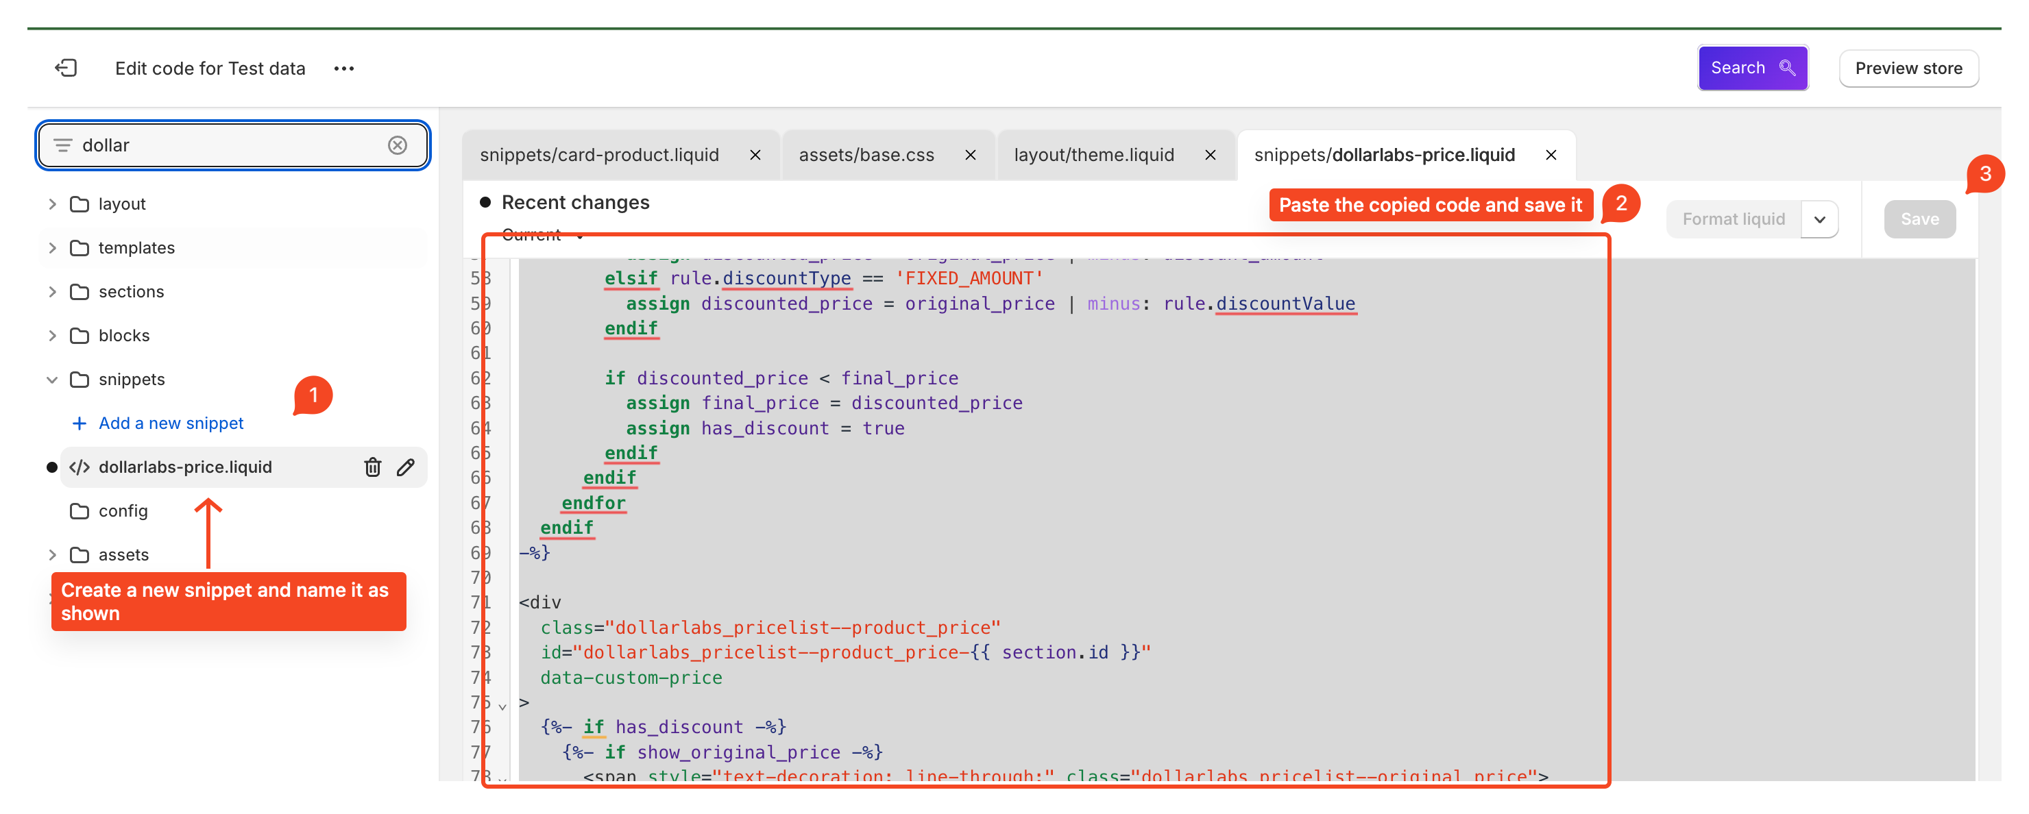Click Add a new snippet link
The image size is (2029, 814).
click(170, 423)
